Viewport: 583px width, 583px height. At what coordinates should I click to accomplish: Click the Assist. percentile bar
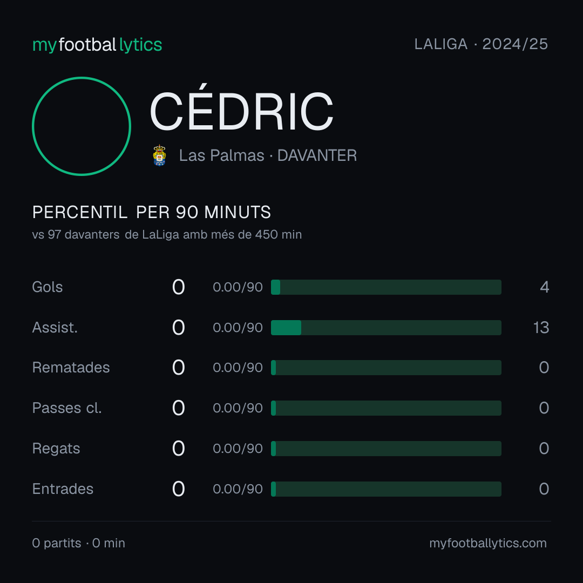coord(386,328)
